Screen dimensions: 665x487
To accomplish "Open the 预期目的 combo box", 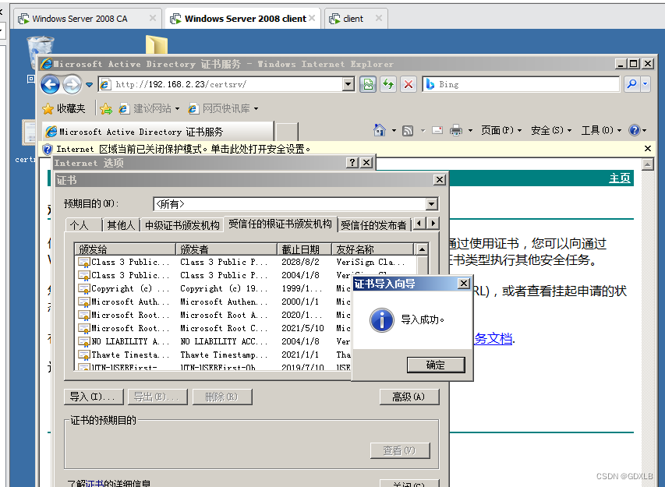I will [295, 204].
